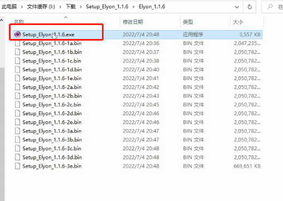Click the navigation pane scroll up arrow
Image resolution: width=283 pixels, height=201 pixels.
(2, 20)
